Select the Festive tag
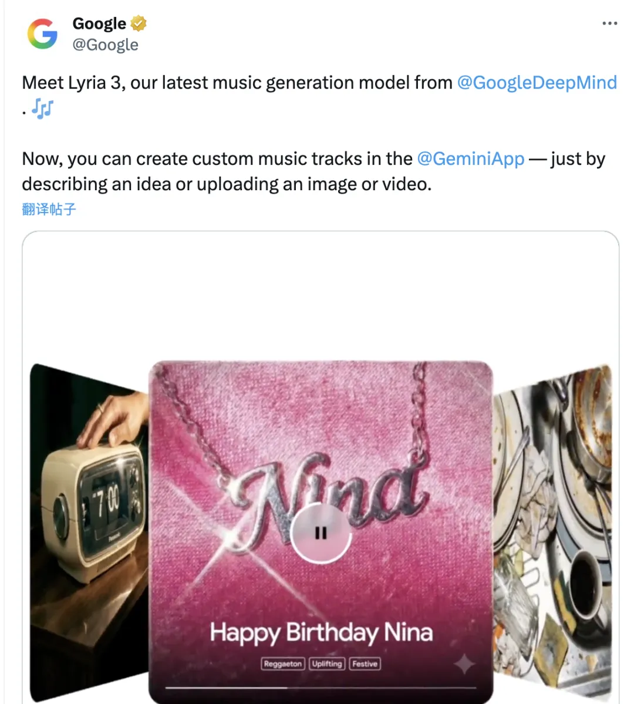Viewport: 634px width, 704px height. 365,664
